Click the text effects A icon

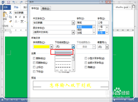coord(16,22)
